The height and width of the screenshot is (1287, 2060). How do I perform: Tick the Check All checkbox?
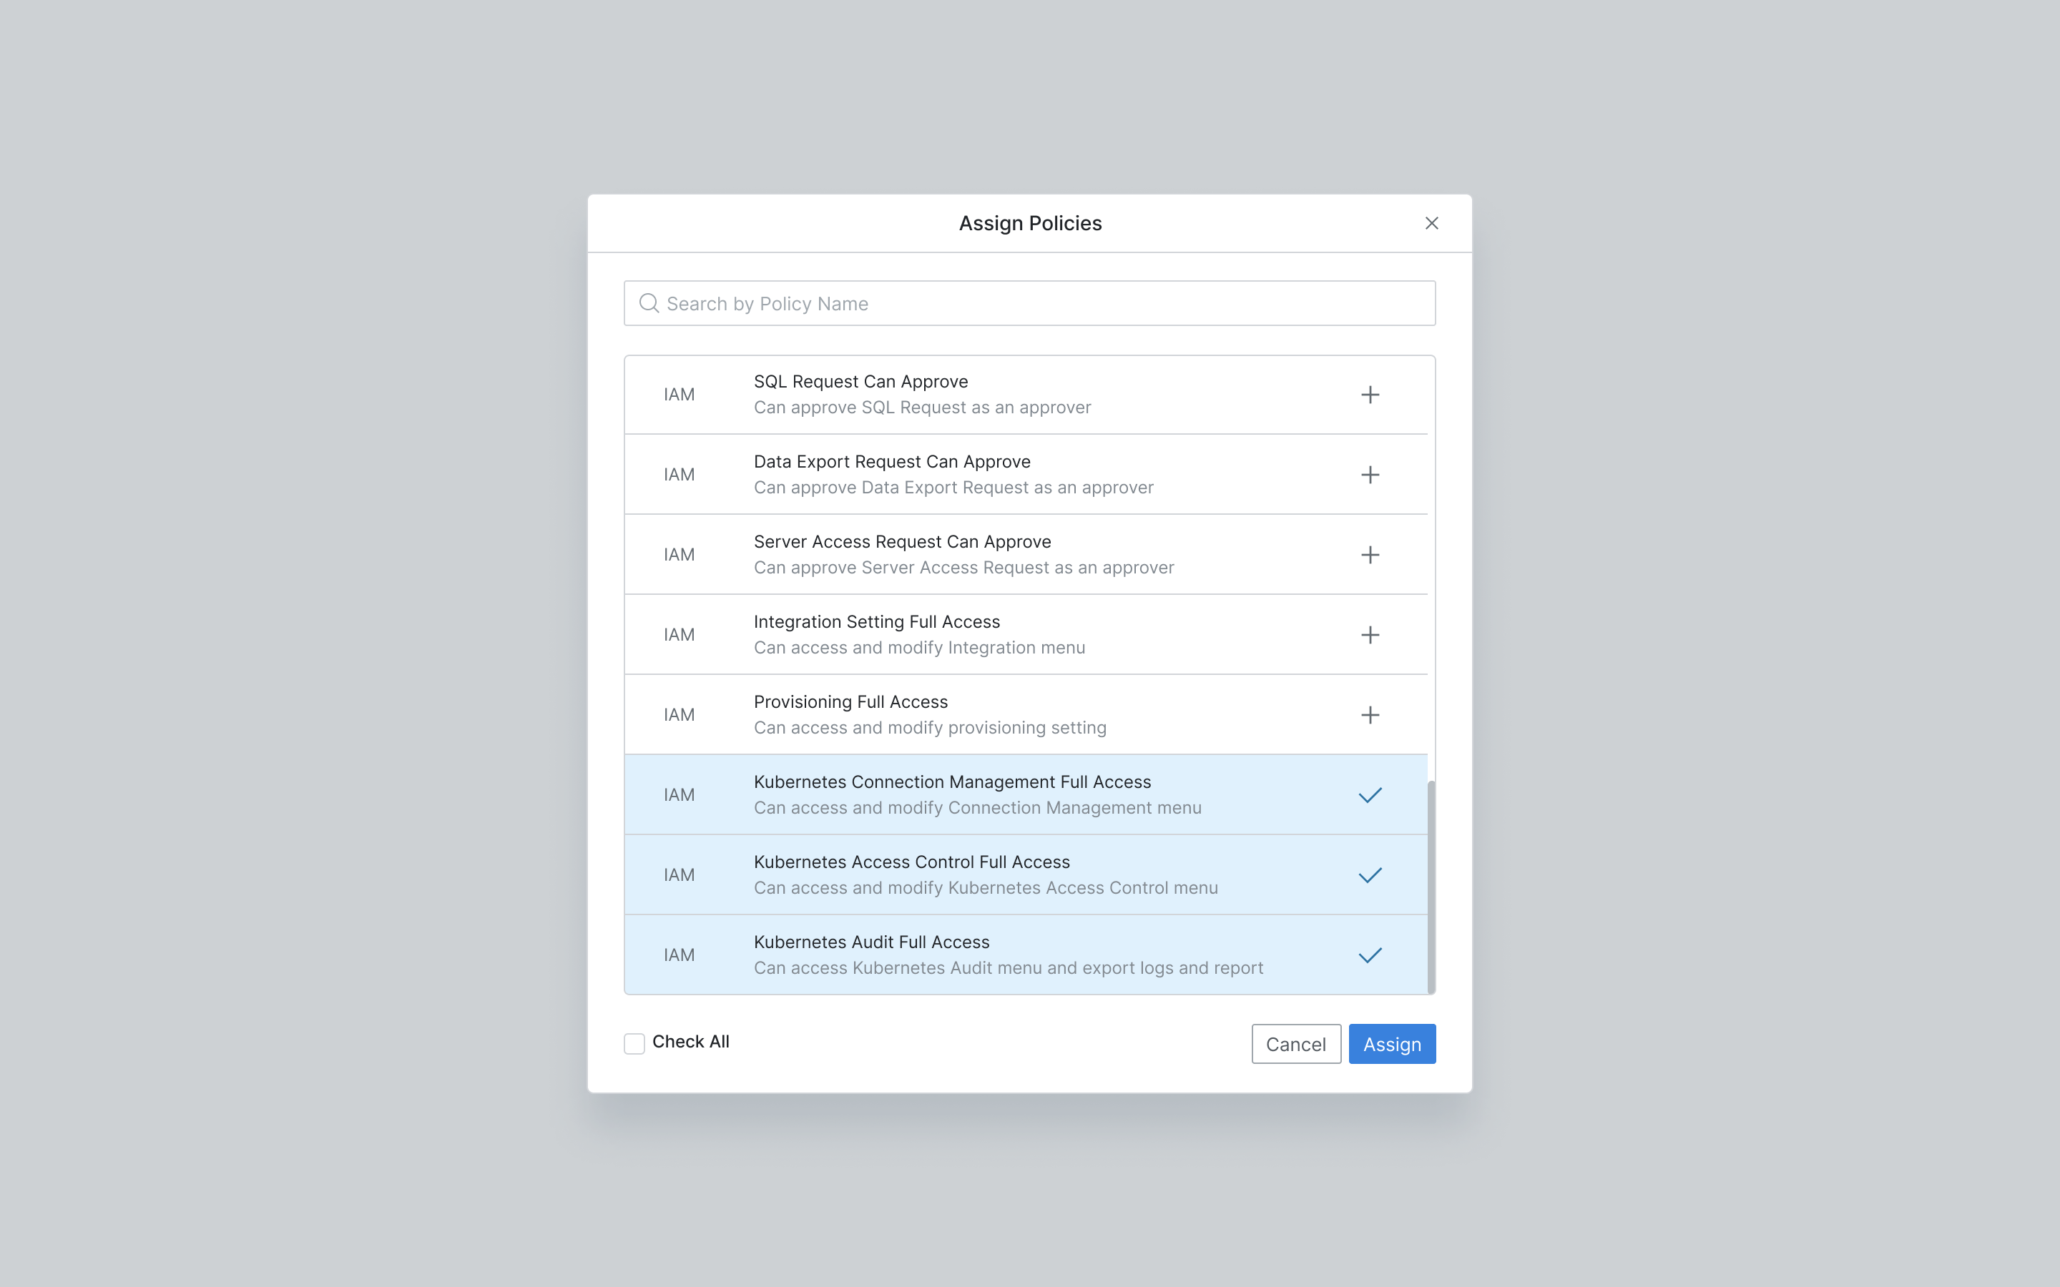pos(634,1044)
